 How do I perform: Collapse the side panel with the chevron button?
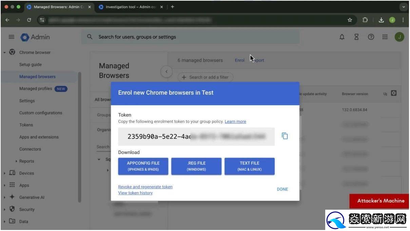[x=166, y=71]
